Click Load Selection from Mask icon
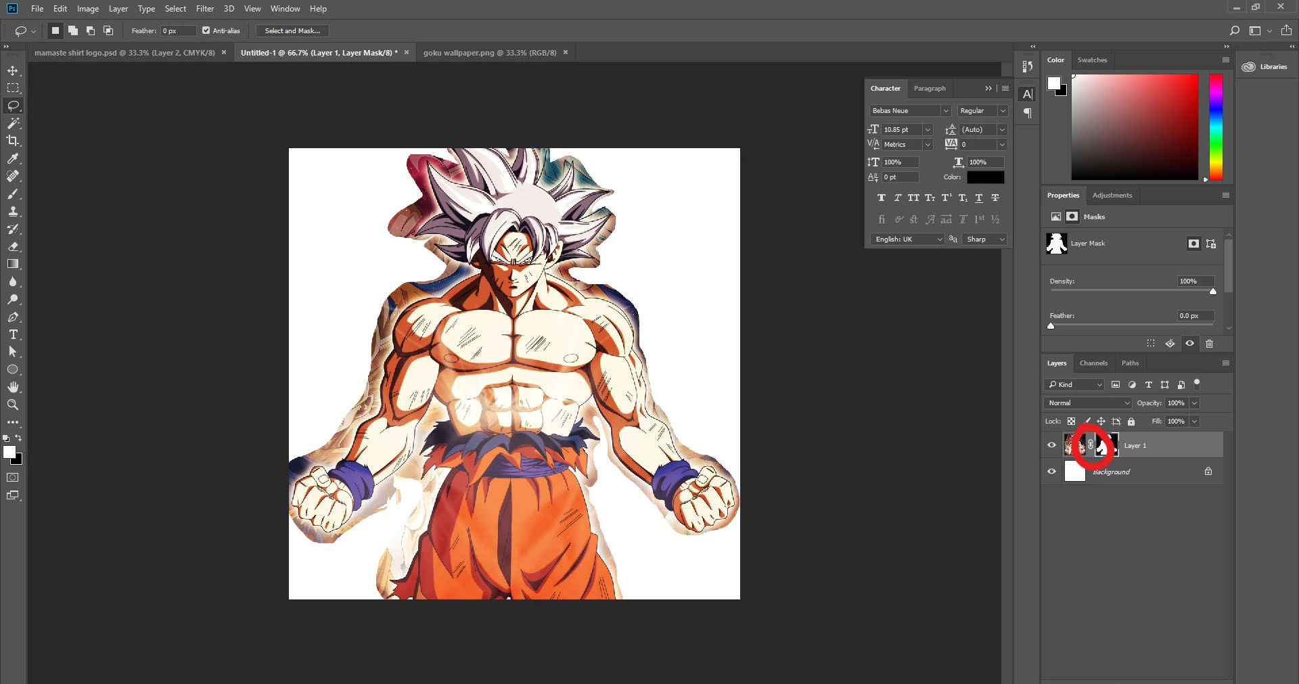1299x684 pixels. pyautogui.click(x=1151, y=344)
